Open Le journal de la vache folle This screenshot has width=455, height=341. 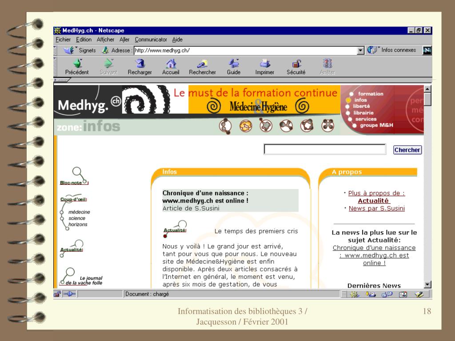81,277
